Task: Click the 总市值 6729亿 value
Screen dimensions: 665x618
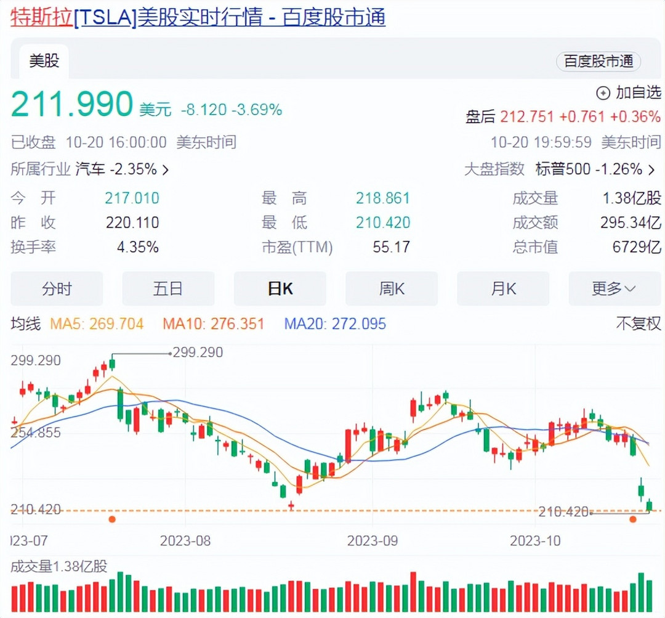Action: pyautogui.click(x=637, y=247)
